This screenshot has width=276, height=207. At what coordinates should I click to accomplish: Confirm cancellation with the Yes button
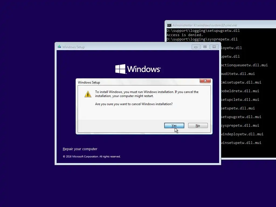tap(174, 126)
